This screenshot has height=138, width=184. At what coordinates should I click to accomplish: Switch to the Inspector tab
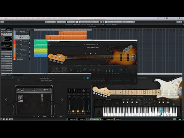click(3, 29)
